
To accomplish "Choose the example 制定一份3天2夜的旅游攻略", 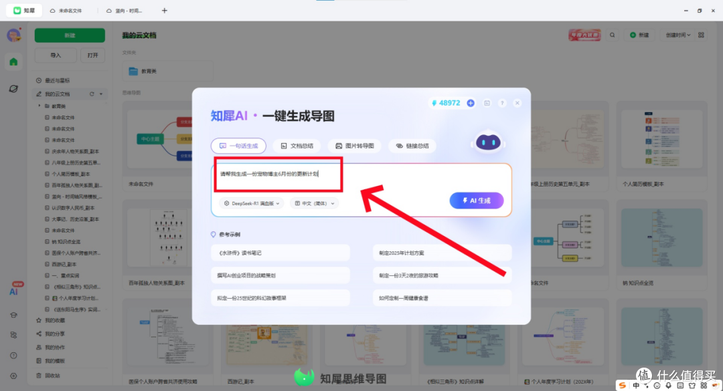I will (x=443, y=275).
